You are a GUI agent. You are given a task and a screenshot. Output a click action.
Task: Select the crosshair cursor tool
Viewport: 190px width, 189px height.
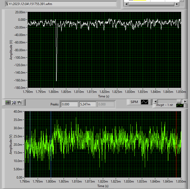[8, 102]
